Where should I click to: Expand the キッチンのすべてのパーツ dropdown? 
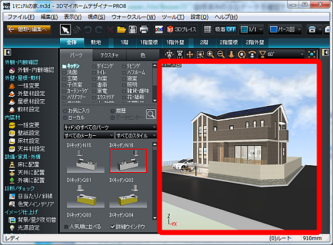click(110, 127)
